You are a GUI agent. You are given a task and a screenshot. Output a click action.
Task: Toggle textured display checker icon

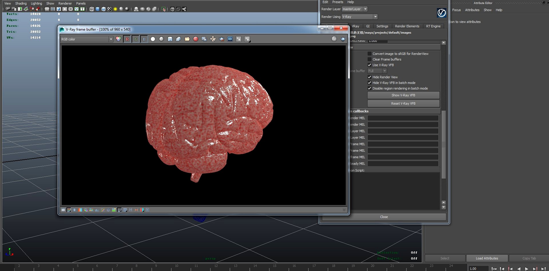(x=109, y=9)
